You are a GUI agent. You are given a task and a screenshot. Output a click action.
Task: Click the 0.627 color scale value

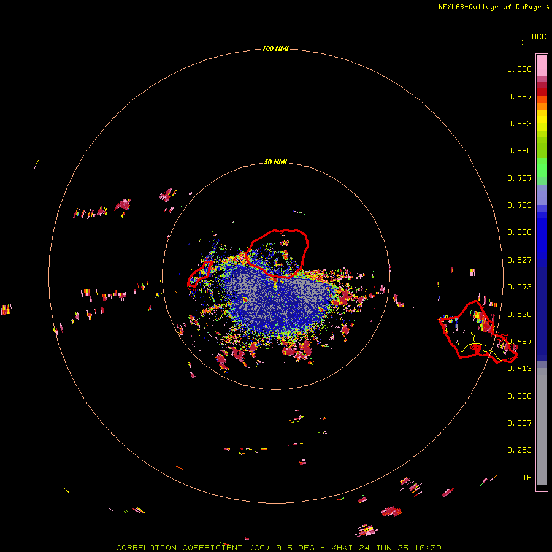pyautogui.click(x=519, y=260)
